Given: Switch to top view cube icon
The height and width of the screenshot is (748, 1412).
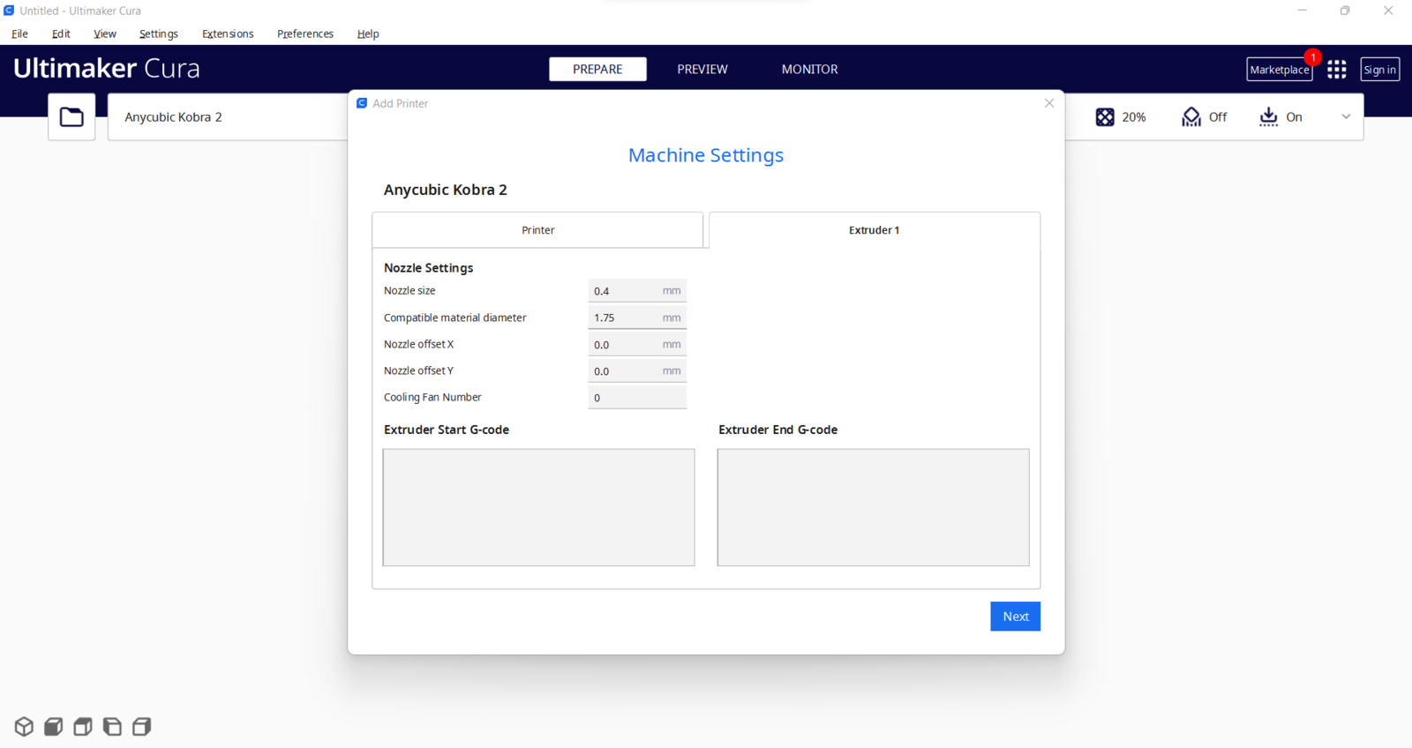Looking at the screenshot, I should (x=83, y=726).
